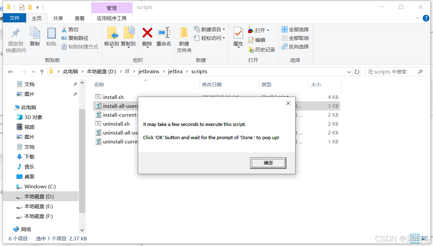The height and width of the screenshot is (246, 433).
Task: Click the History (历史记录) icon
Action: tap(251, 50)
